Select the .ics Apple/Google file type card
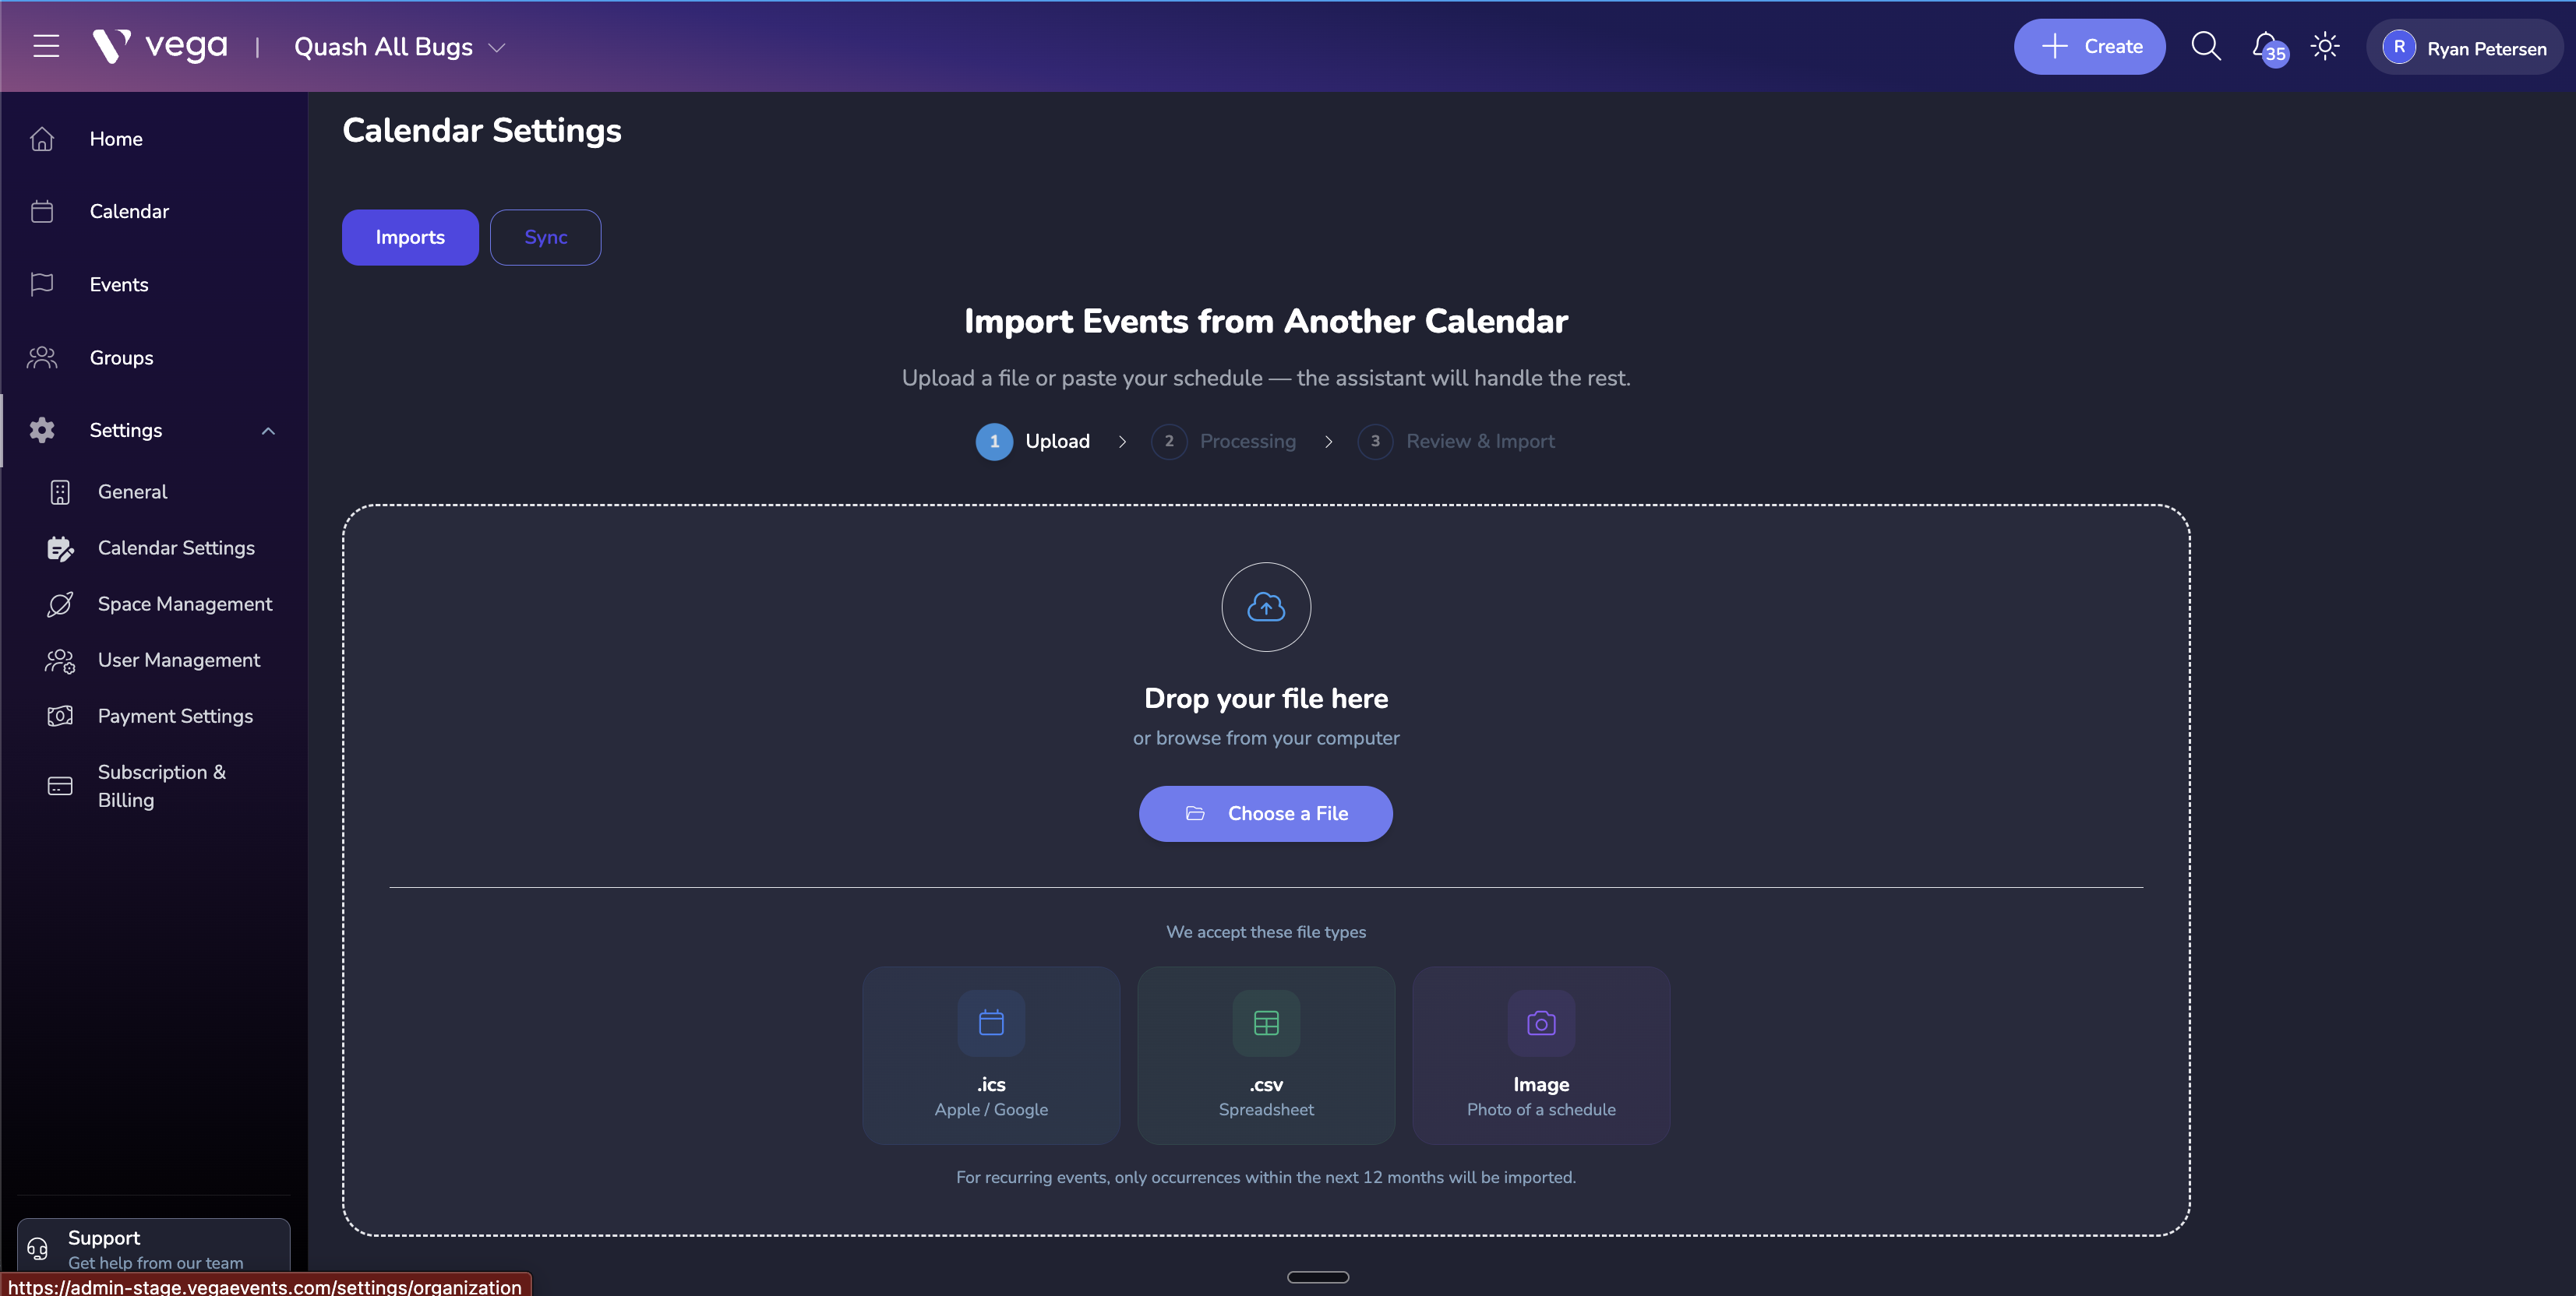The width and height of the screenshot is (2576, 1296). click(x=990, y=1055)
